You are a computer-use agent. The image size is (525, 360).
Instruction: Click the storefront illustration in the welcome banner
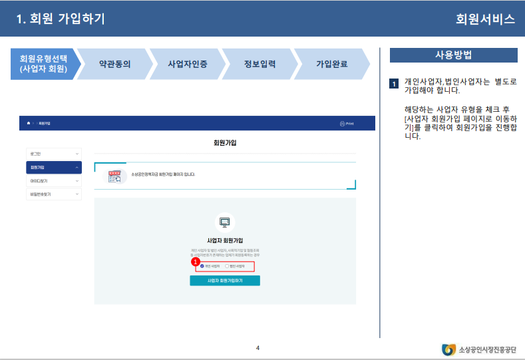tap(114, 176)
